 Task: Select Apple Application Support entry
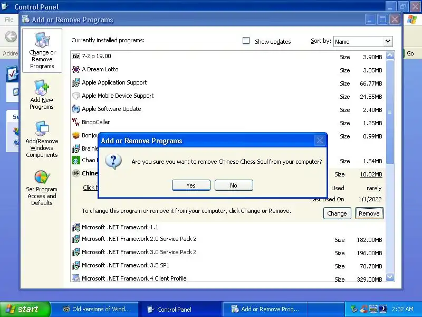[x=228, y=83]
